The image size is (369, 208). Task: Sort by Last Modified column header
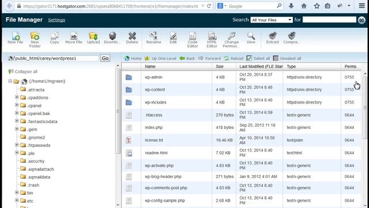point(259,66)
